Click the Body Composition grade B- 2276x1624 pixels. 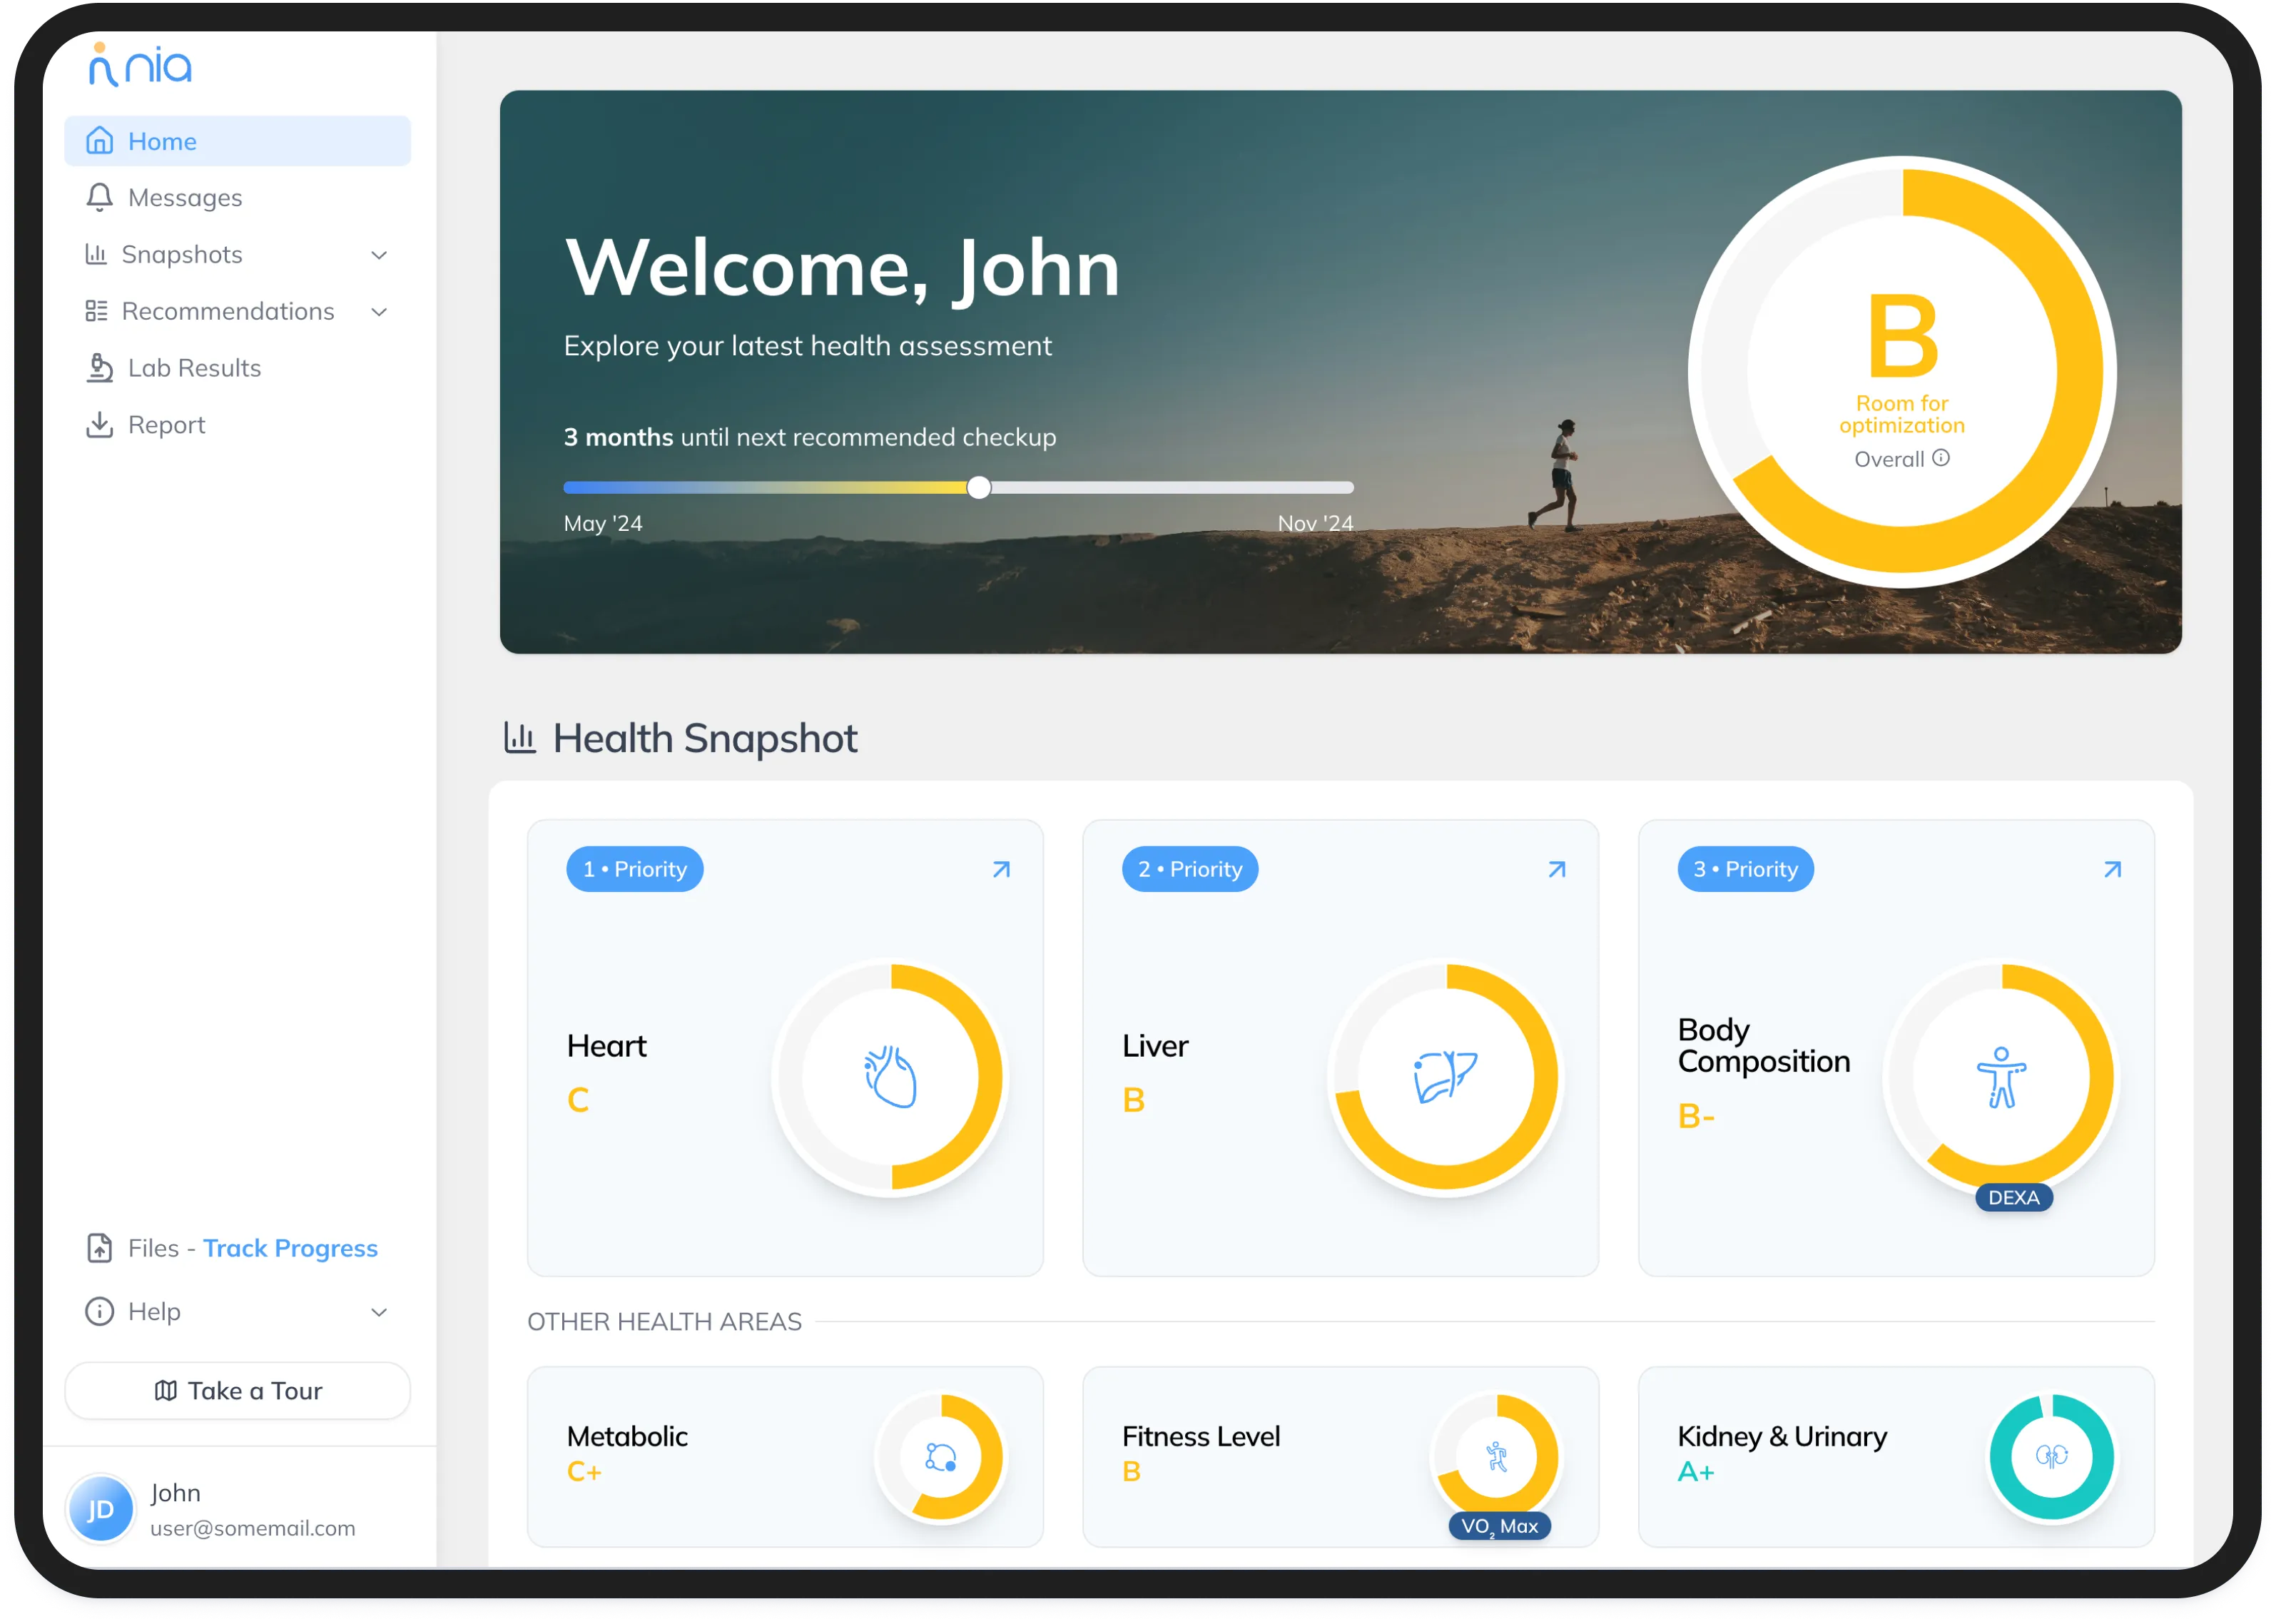[1697, 1116]
